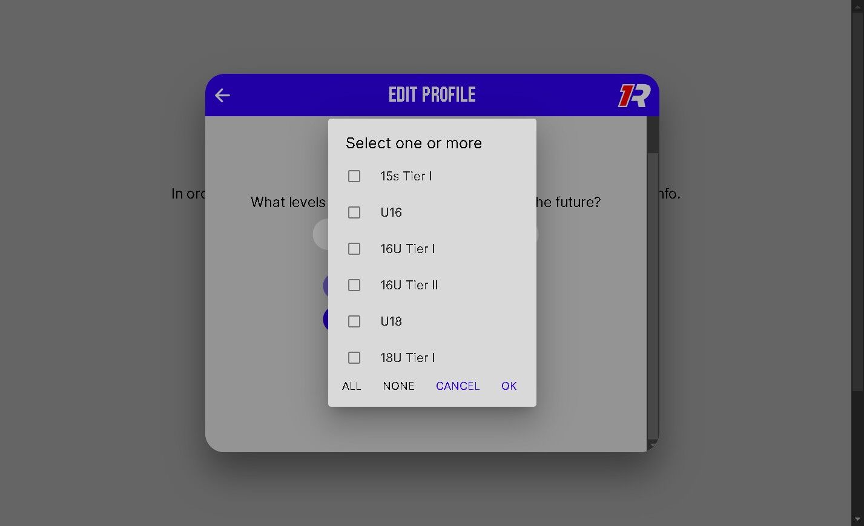Click the Edit Profile title text
Screen dimensions: 864x526
[432, 95]
